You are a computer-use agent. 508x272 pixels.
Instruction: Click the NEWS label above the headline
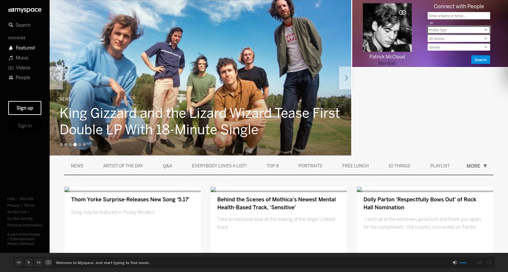(65, 99)
